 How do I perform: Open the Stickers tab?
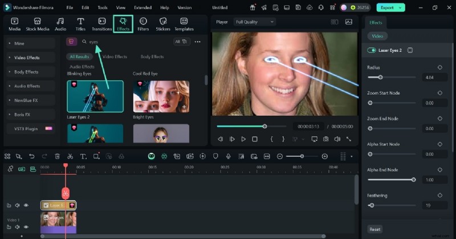click(163, 24)
